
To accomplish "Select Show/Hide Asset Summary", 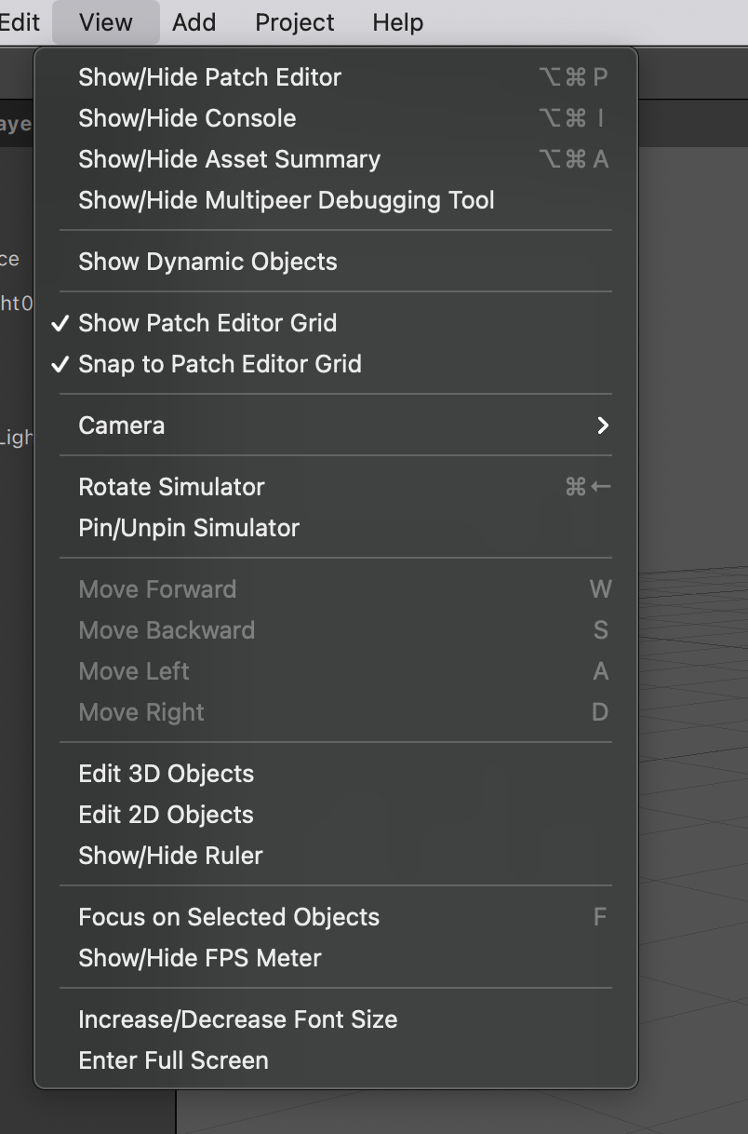I will coord(229,159).
